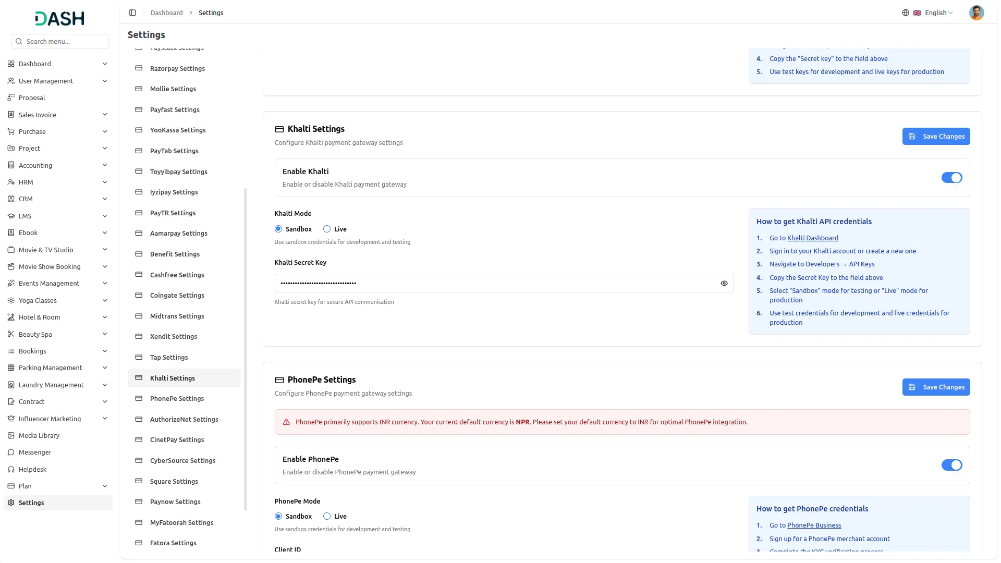Click the DASH logo
This screenshot has height=563, width=1001.
pyautogui.click(x=59, y=18)
